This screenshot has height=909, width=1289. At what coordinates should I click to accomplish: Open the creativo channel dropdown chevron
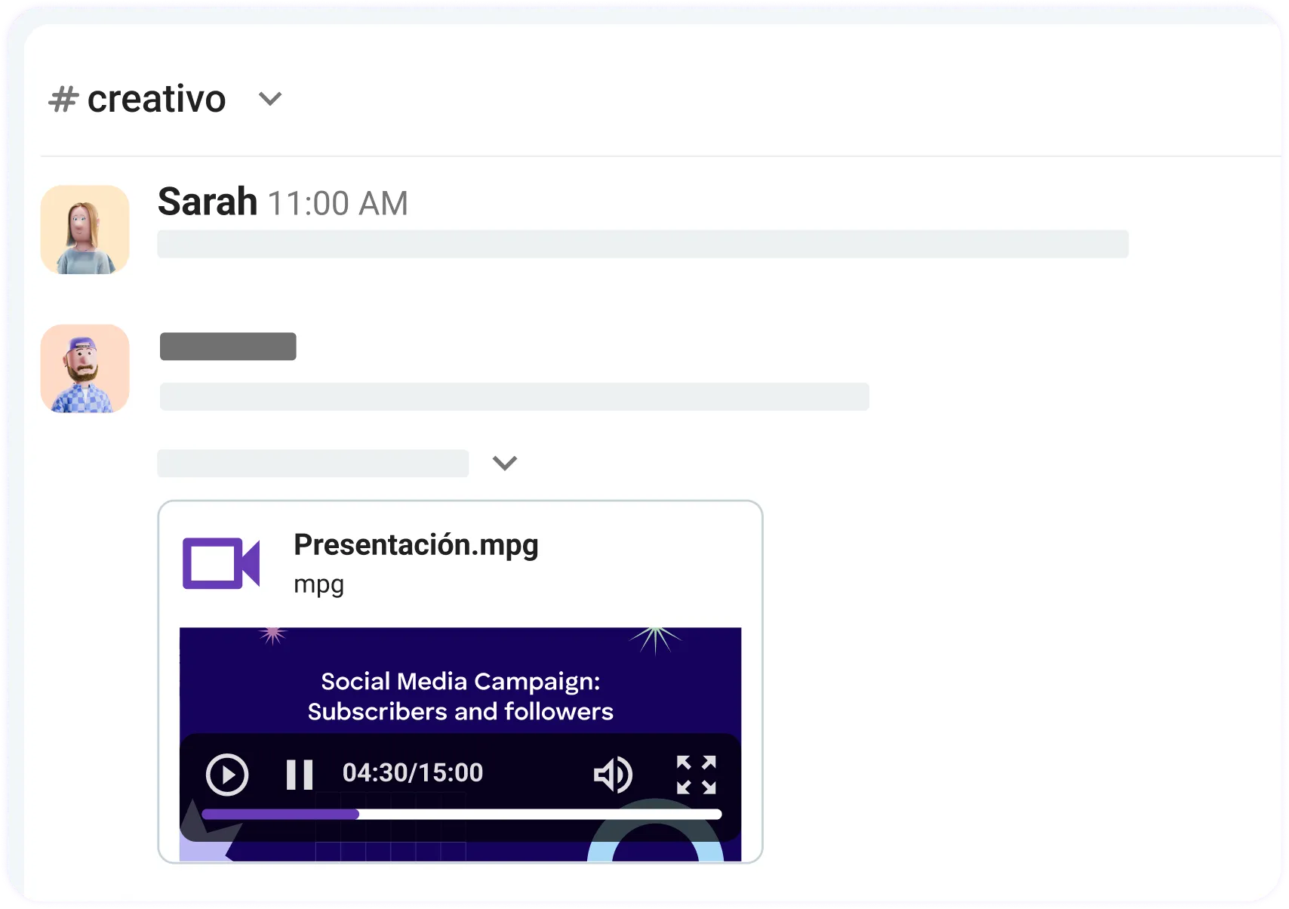[x=270, y=99]
